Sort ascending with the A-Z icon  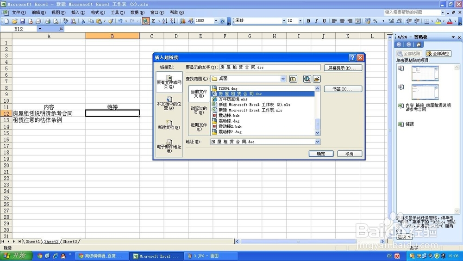coord(165,21)
